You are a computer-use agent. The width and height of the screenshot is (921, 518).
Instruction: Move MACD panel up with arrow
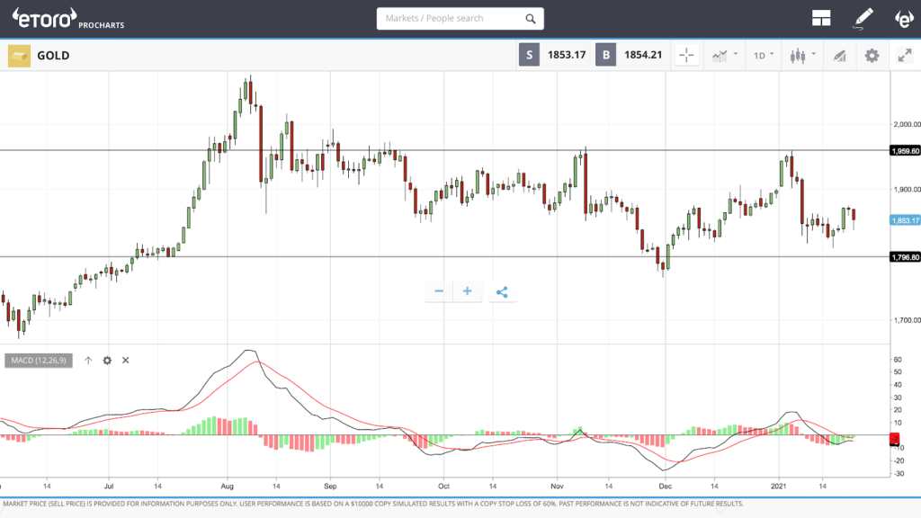point(88,360)
